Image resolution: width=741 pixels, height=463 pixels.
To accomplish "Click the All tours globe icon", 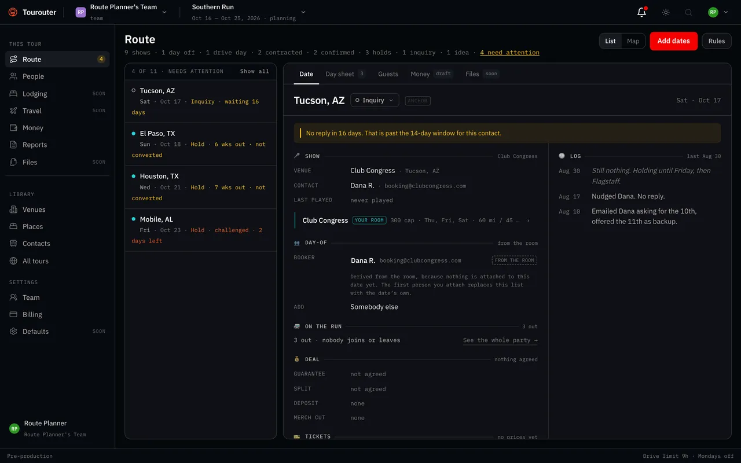I will click(x=13, y=261).
